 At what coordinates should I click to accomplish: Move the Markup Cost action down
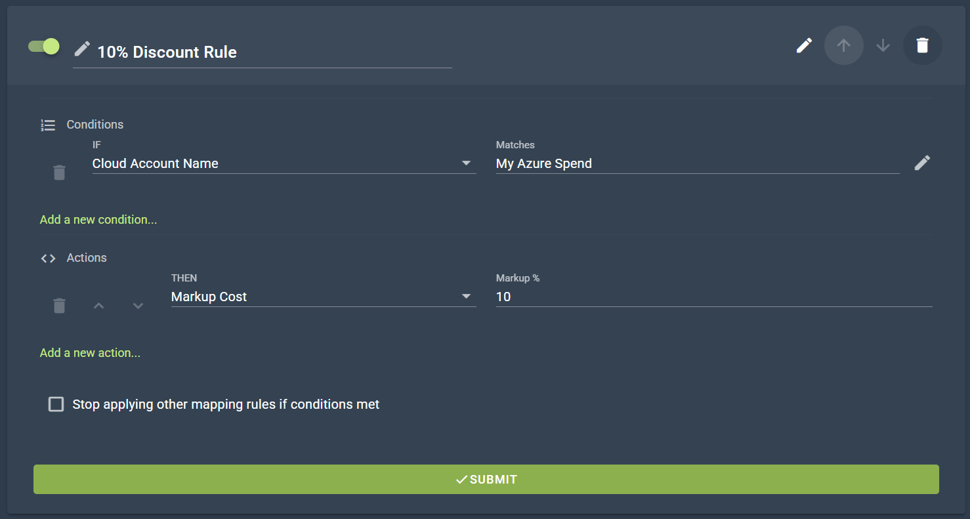138,306
